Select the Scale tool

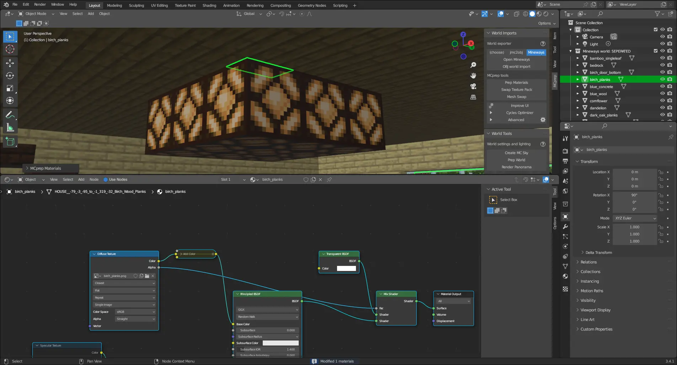[10, 88]
